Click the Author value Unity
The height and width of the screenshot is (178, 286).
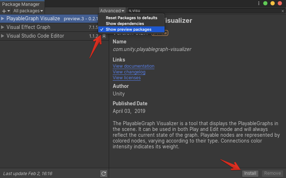119,94
